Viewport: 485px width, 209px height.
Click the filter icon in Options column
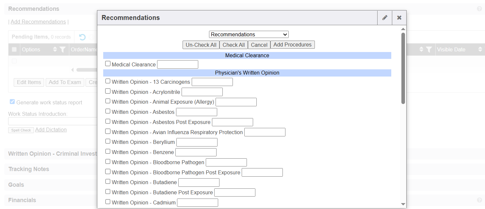point(62,50)
